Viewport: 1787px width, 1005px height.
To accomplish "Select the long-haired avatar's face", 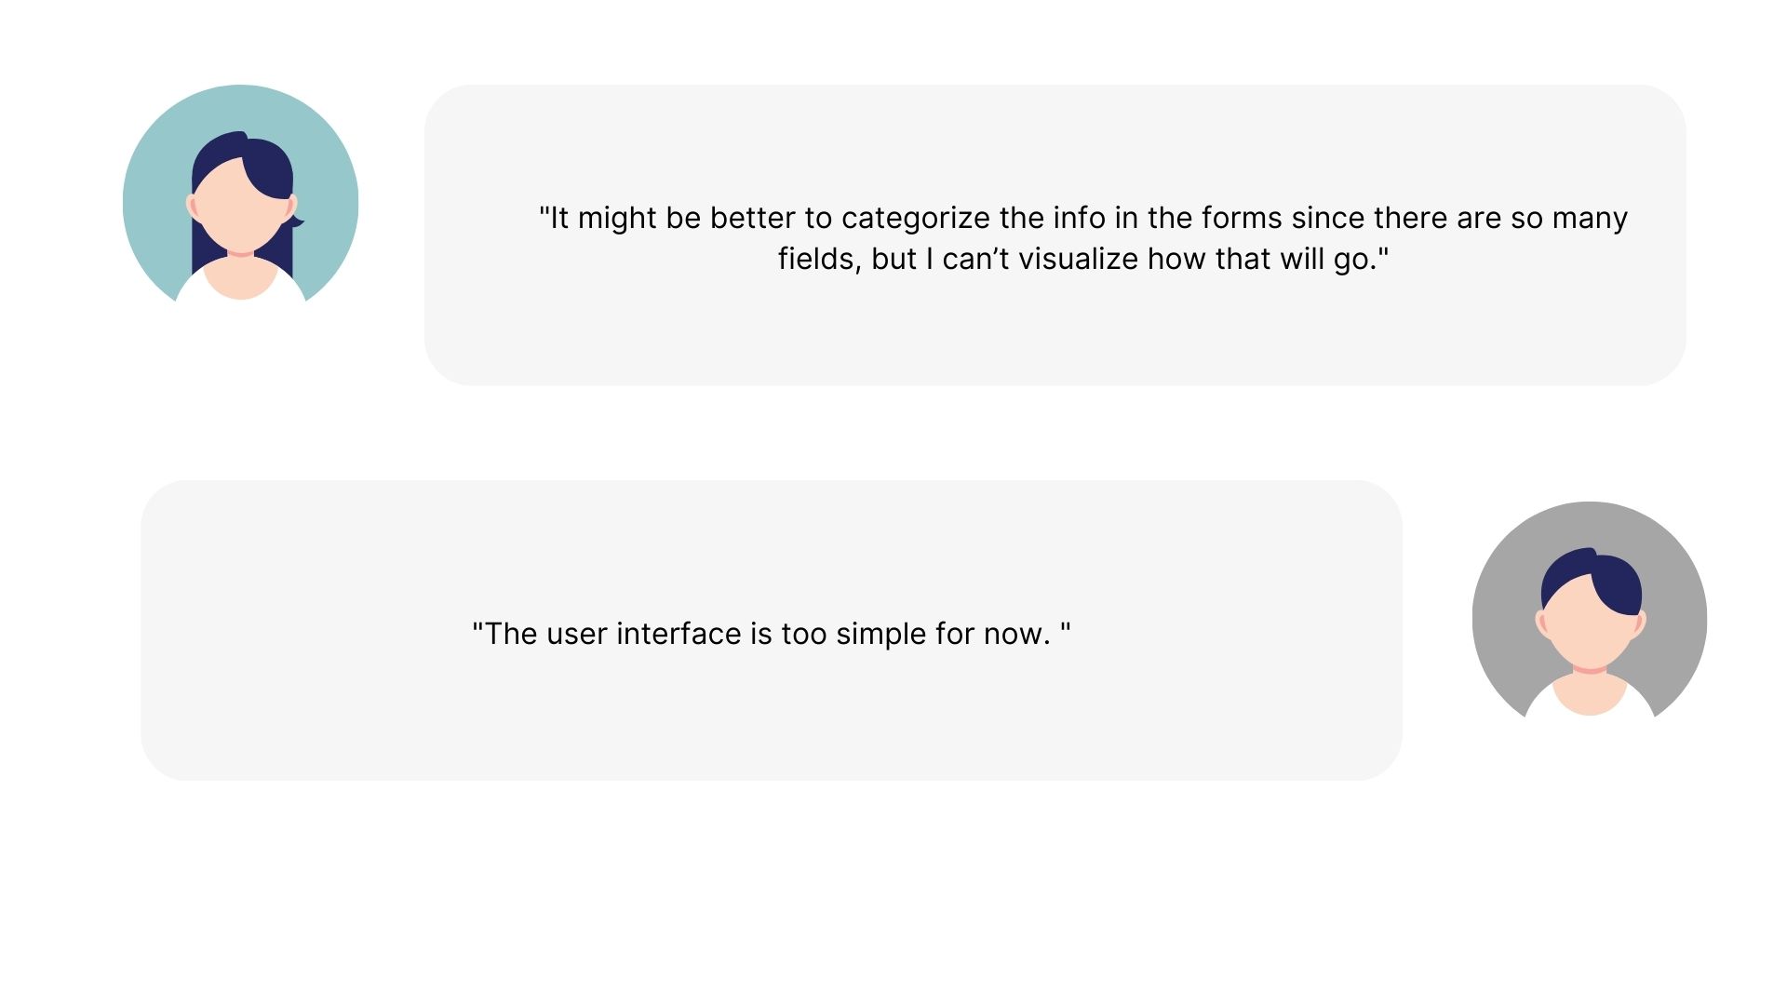I will tap(239, 208).
